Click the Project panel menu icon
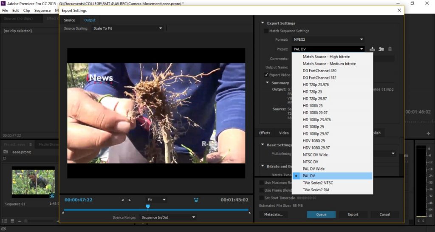The width and height of the screenshot is (435, 232). (x=31, y=144)
